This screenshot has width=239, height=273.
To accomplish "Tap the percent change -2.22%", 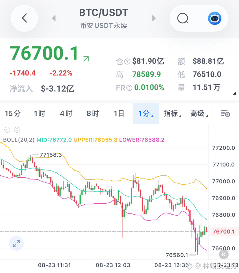I will pos(61,73).
